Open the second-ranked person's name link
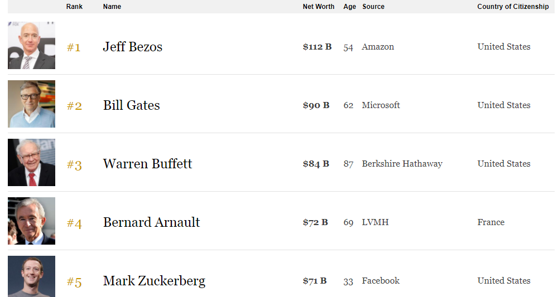The width and height of the screenshot is (558, 297). [x=132, y=105]
